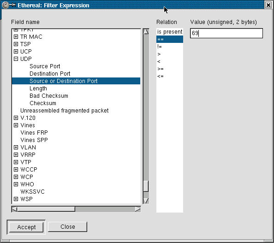Choose the '<' relation

pyautogui.click(x=170, y=61)
